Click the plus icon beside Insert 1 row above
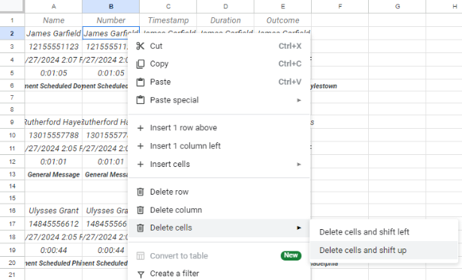This screenshot has height=280, width=462. (140, 128)
